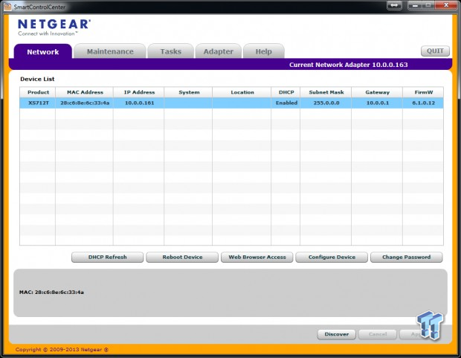Select the Adapter tab
Image resolution: width=461 pixels, height=358 pixels.
(218, 51)
